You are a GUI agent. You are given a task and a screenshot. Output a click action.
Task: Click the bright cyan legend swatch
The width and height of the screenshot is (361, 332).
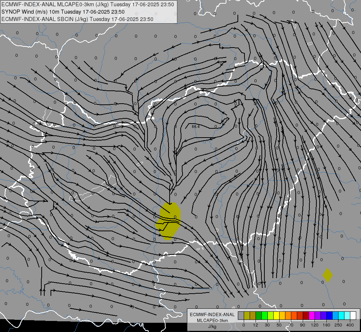coord(341,315)
